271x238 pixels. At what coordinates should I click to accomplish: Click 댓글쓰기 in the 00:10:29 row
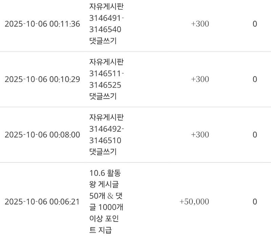tap(103, 96)
